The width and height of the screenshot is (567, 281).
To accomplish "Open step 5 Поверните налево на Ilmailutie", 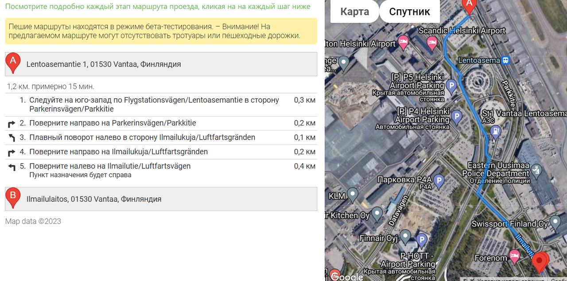I will tap(161, 170).
